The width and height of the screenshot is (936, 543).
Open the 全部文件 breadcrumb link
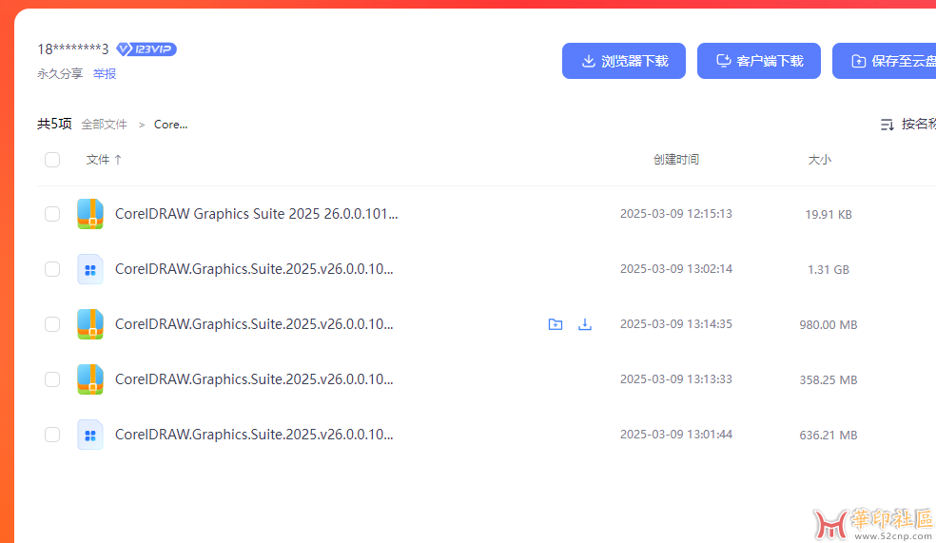point(104,125)
